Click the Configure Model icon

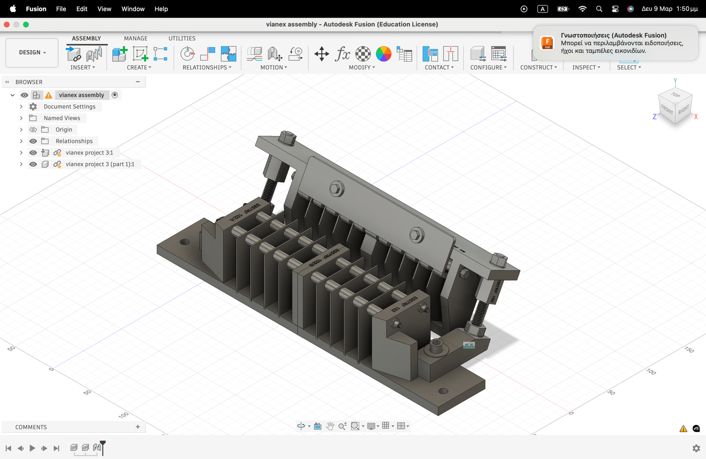478,54
